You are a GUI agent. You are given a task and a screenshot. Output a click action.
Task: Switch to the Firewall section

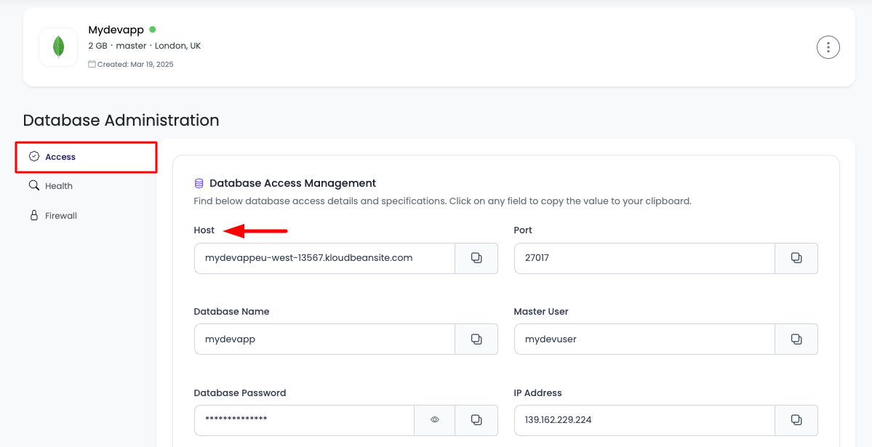tap(63, 215)
